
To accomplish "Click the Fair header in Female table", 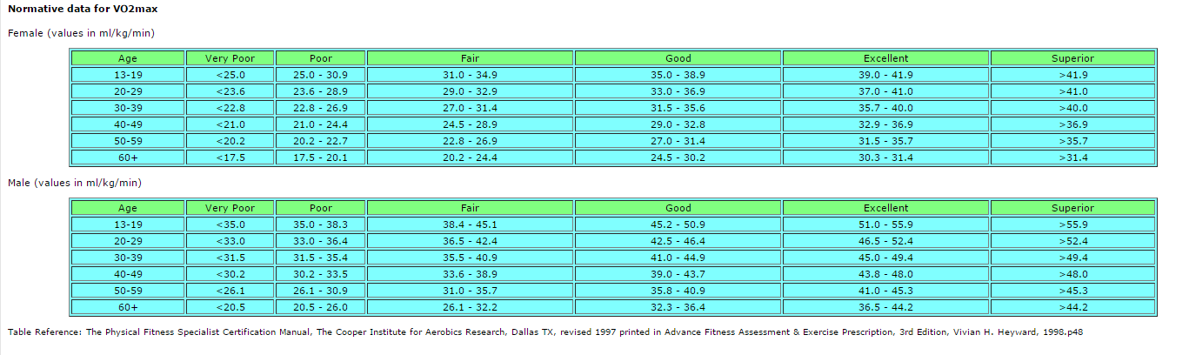I will tap(470, 58).
